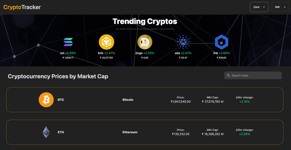The image size is (291, 150).
Task: Click link +2.65% trending label
Action: click(x=221, y=53)
